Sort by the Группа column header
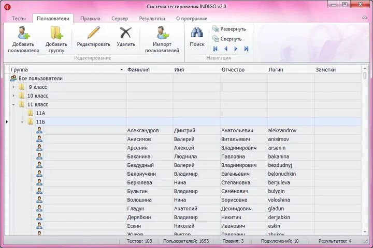373x248 pixels. [x=67, y=70]
